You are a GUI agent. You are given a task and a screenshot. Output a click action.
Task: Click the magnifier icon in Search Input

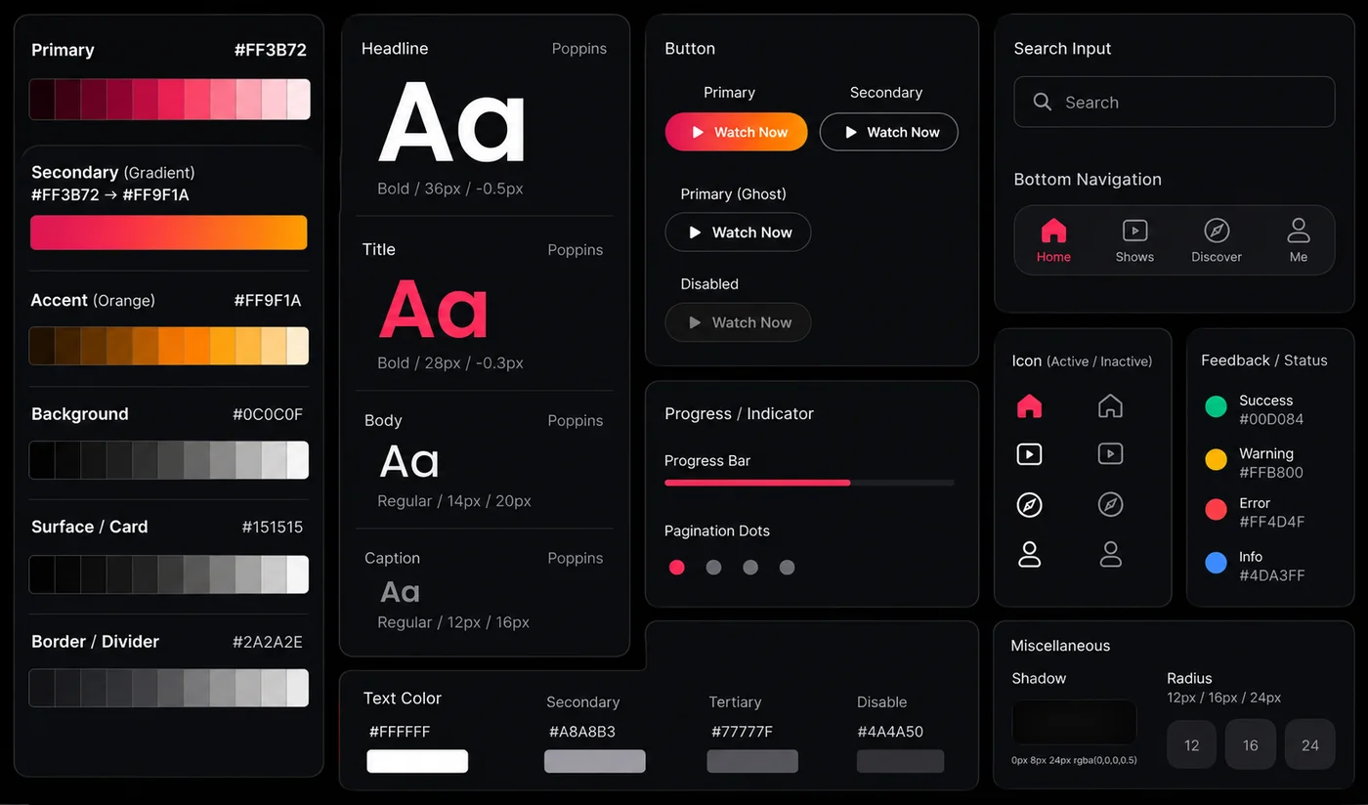click(1043, 102)
